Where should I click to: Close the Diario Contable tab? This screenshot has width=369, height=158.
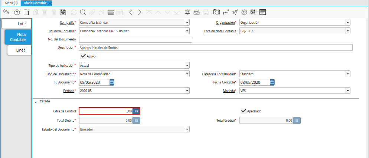click(x=50, y=3)
